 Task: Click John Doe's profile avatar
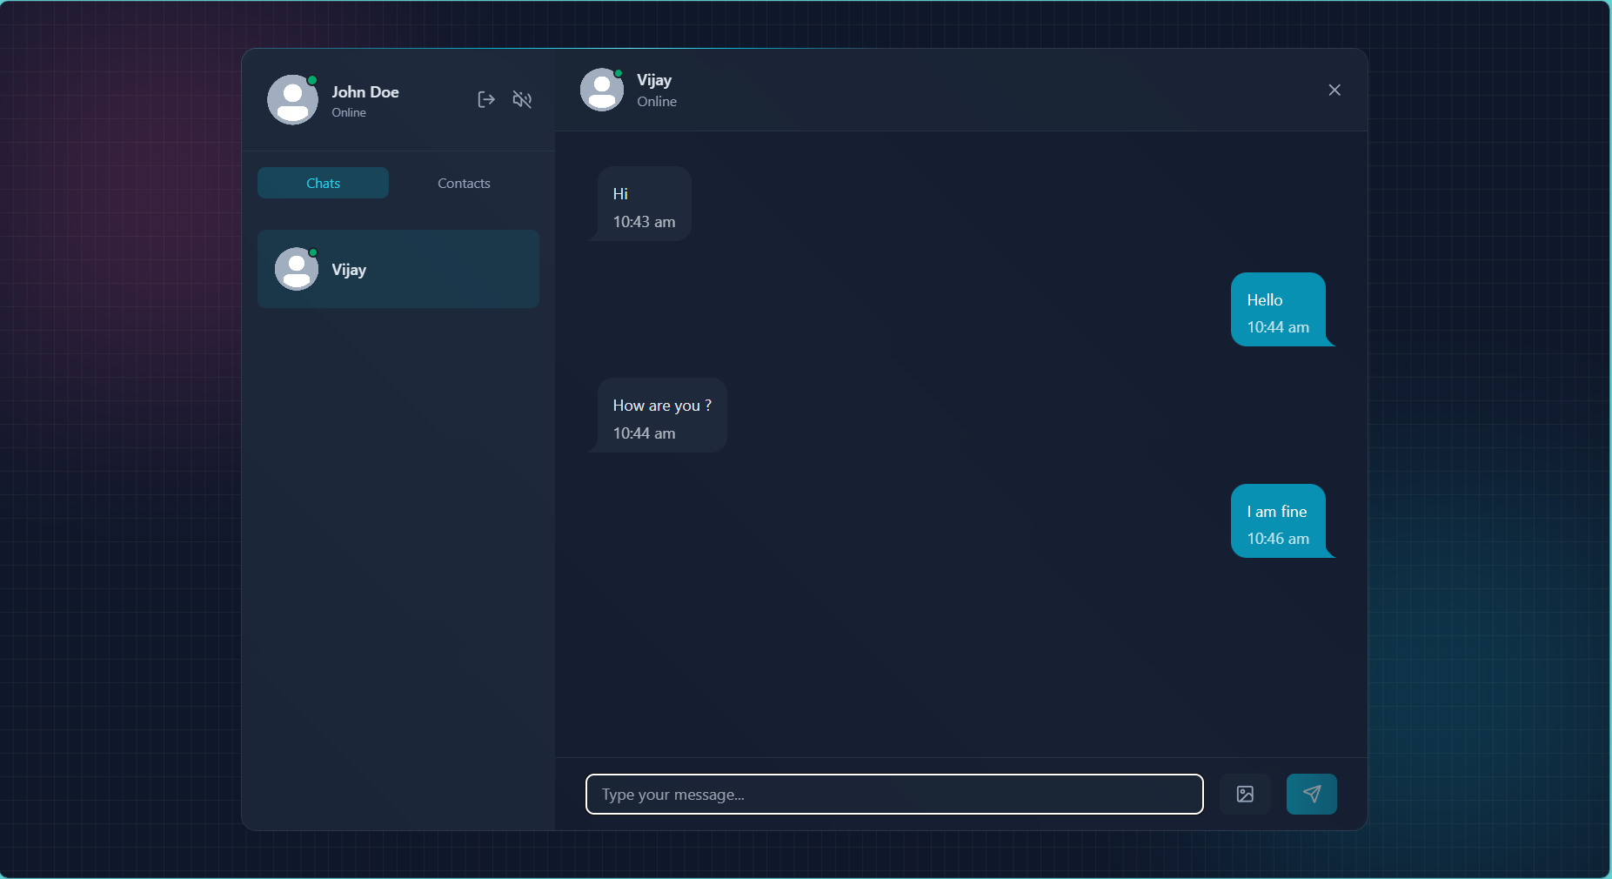(292, 99)
